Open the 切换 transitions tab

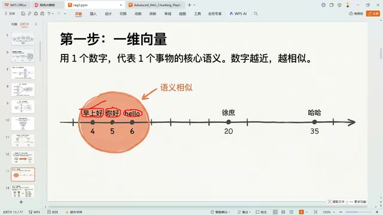123,14
